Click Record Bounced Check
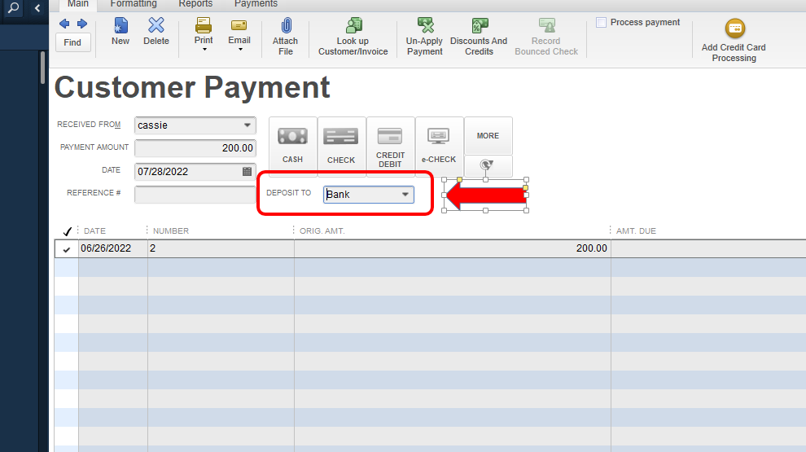The width and height of the screenshot is (806, 452). pos(546,37)
